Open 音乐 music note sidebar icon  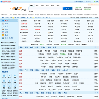[x=3, y=26]
